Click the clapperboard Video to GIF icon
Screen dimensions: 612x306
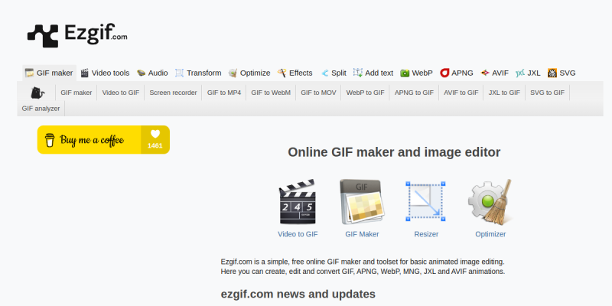click(x=298, y=202)
